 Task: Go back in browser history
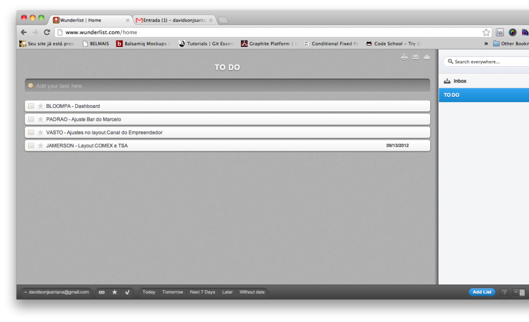click(24, 32)
